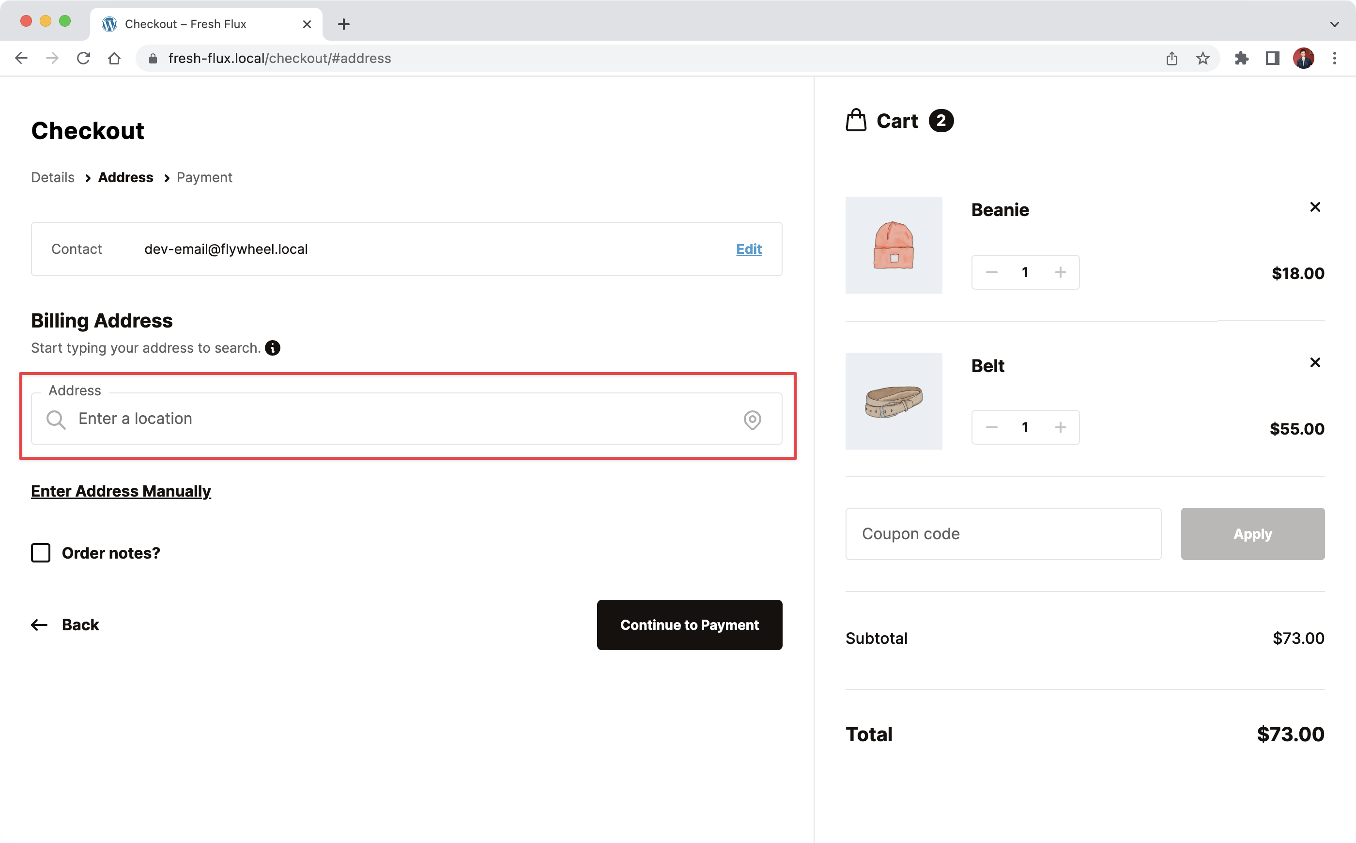Remove the Beanie item with its X button
This screenshot has height=843, width=1356.
pyautogui.click(x=1315, y=206)
